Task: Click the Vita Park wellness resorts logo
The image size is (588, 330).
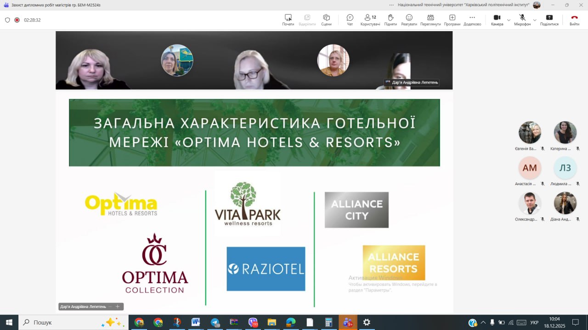Action: click(248, 203)
